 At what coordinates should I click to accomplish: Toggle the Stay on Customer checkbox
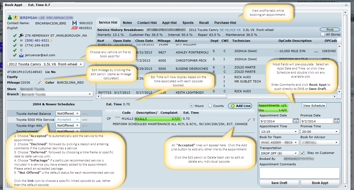pos(303,153)
